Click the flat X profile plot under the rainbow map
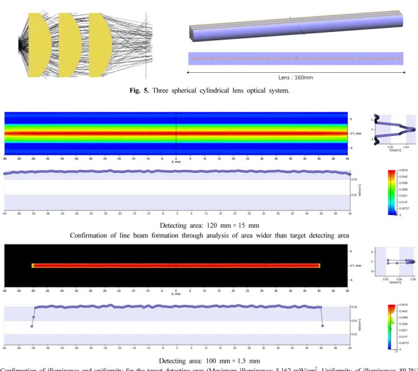Image resolution: width=418 pixels, height=371 pixels. point(177,190)
